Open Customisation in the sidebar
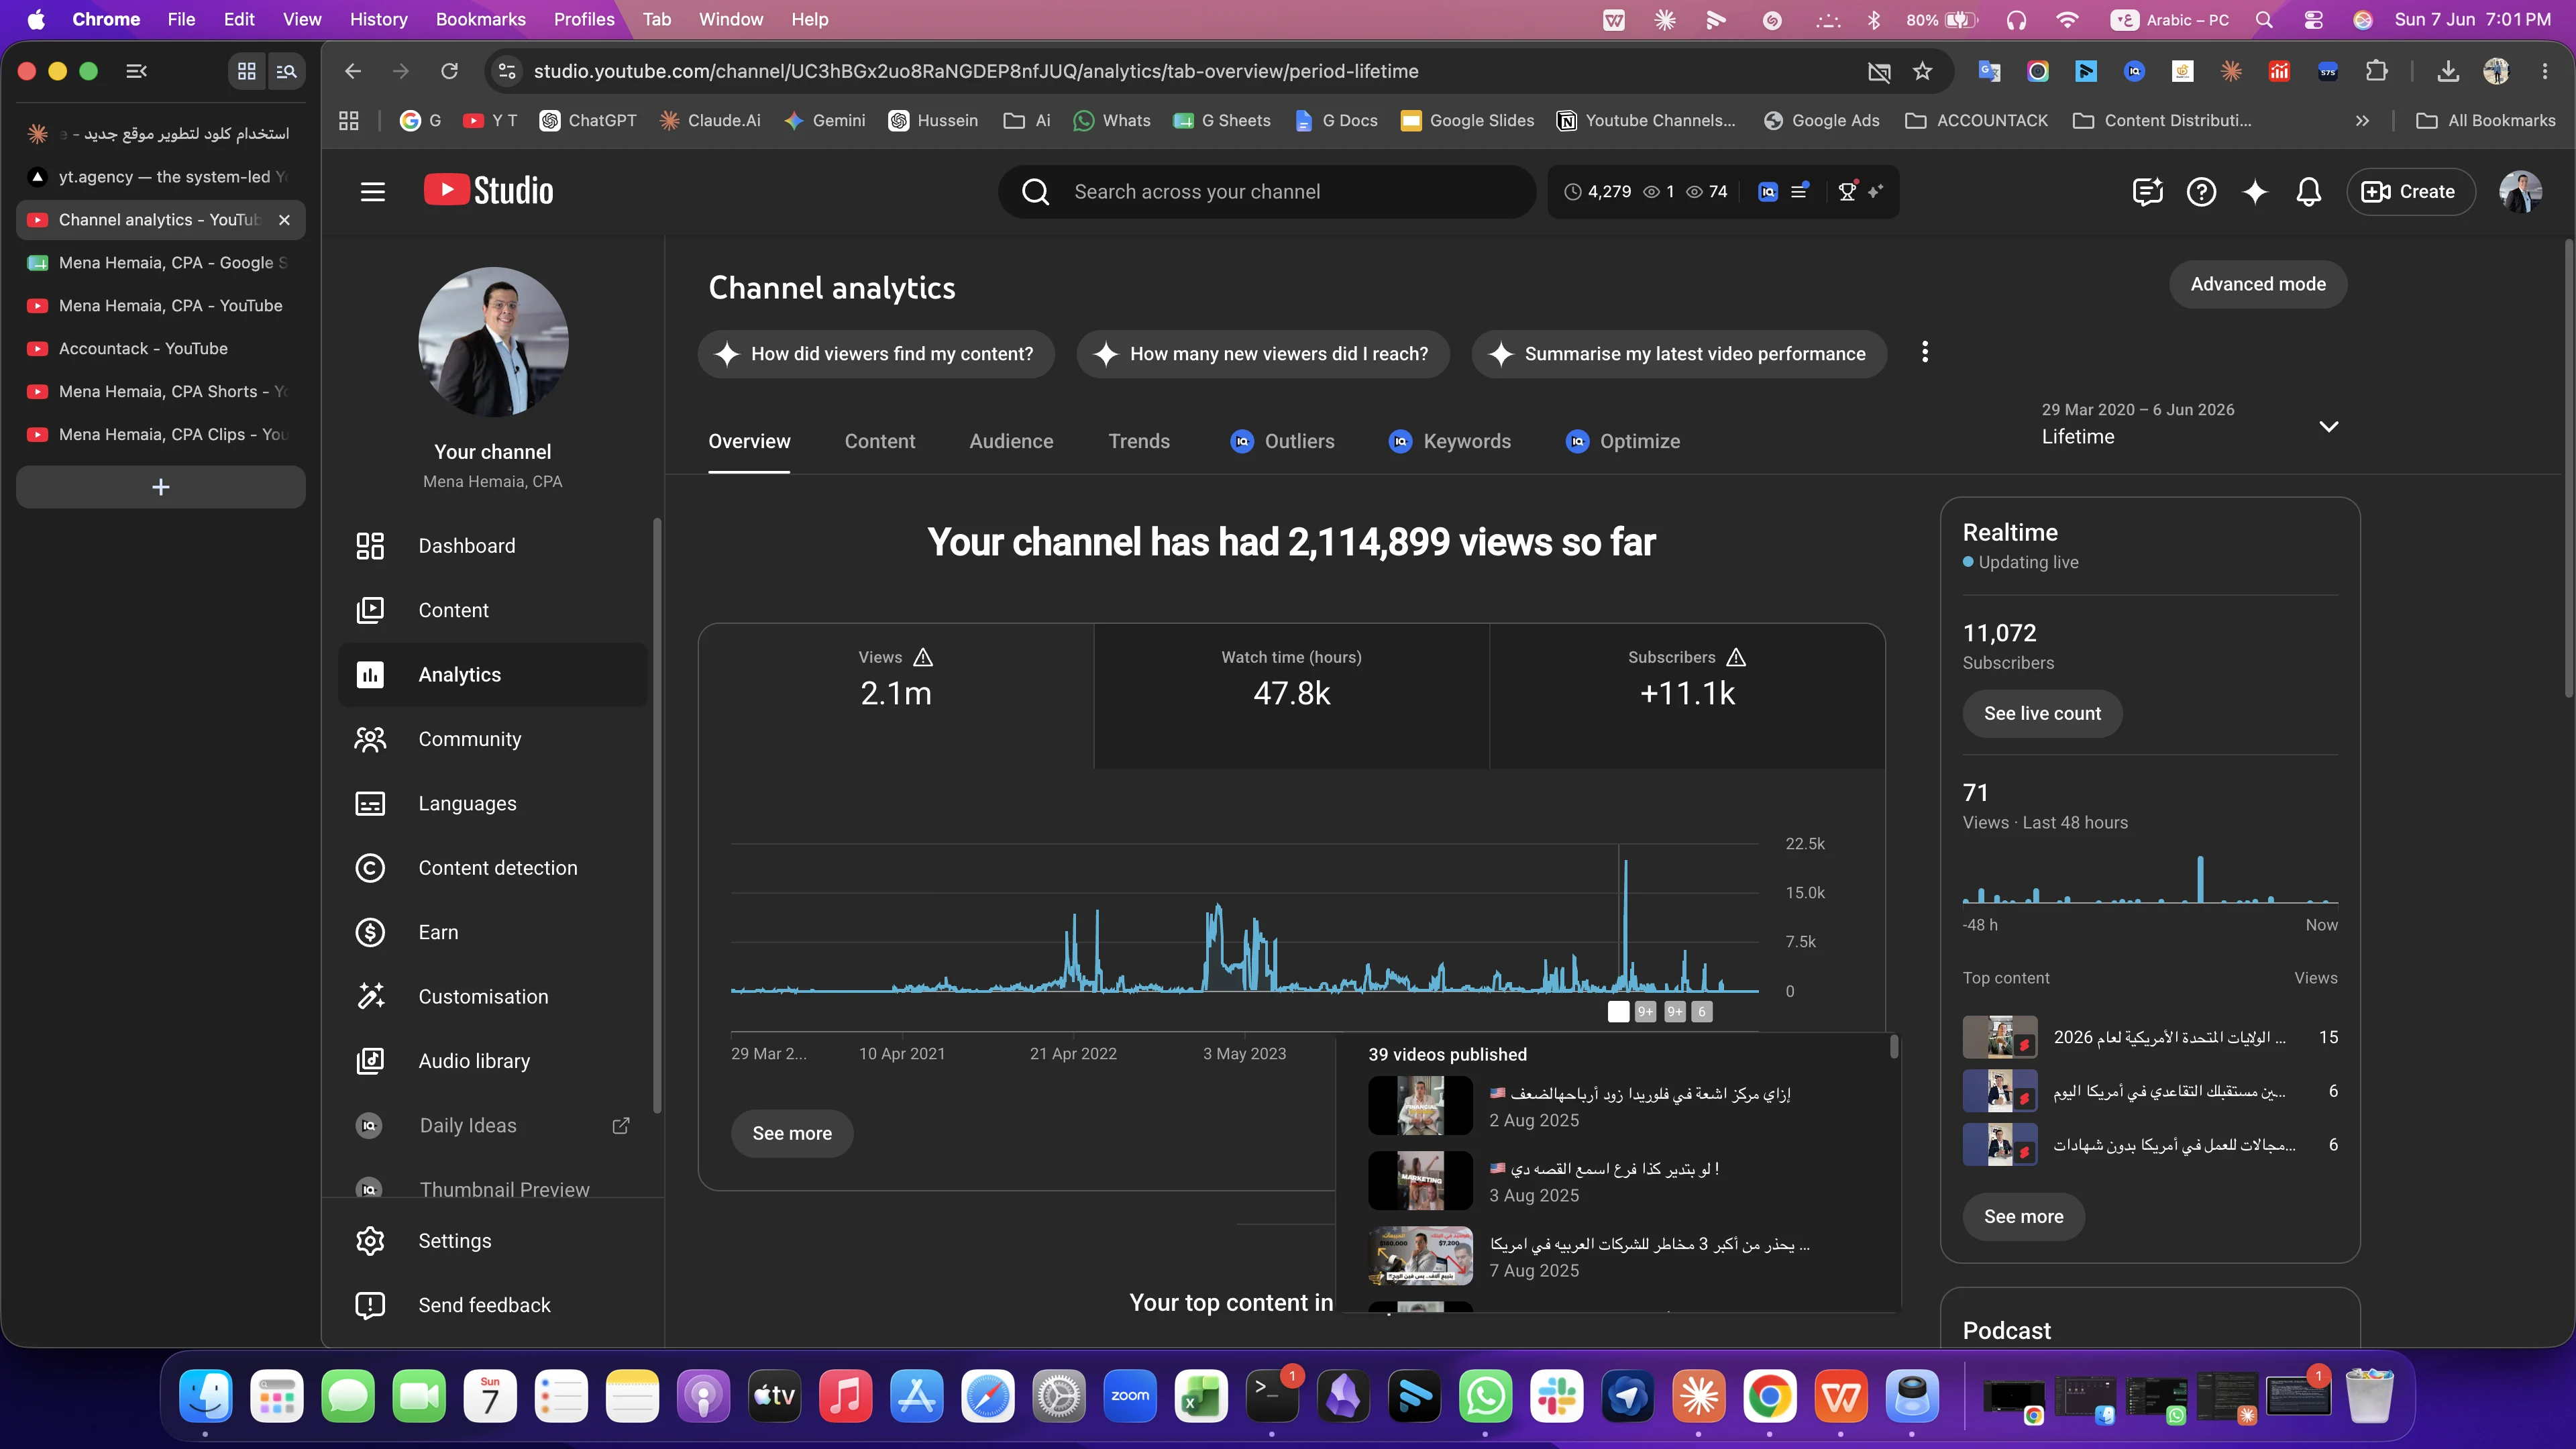Viewport: 2576px width, 1449px height. 493,997
